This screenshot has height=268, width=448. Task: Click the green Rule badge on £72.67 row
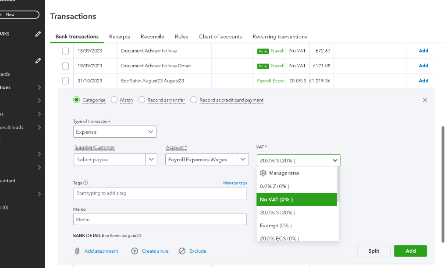[263, 51]
